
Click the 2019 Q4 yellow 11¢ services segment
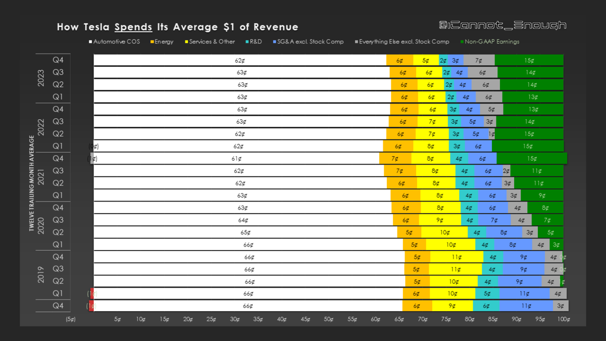coord(457,257)
